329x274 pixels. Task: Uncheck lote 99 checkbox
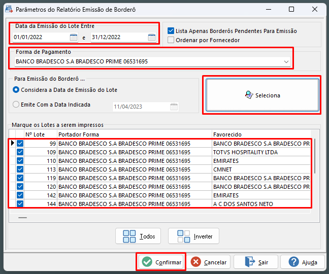(x=20, y=144)
